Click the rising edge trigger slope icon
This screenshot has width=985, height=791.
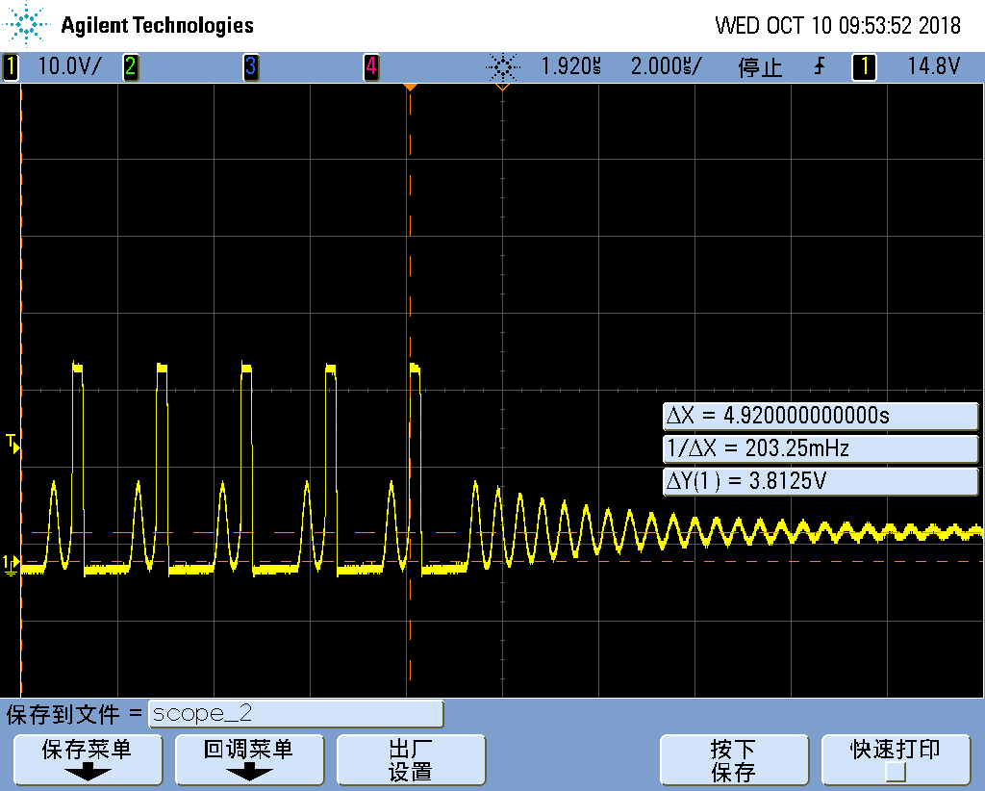click(x=820, y=66)
